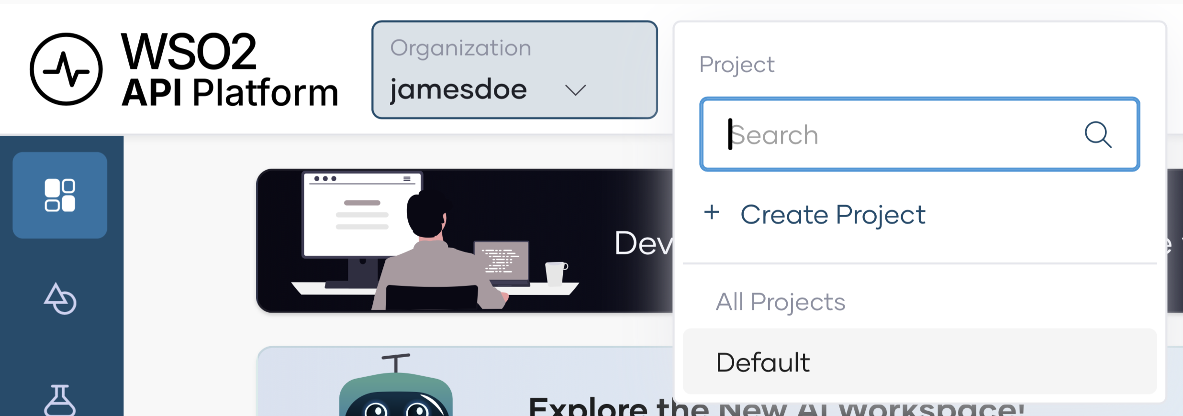Screen dimensions: 1183x416
Task: Click the plus icon beside Create Project
Action: pos(712,212)
